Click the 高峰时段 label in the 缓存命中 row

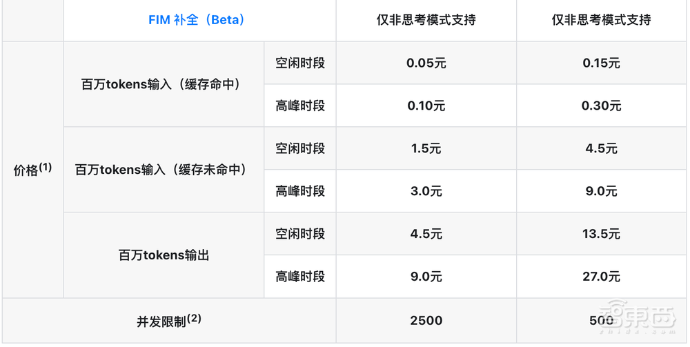tap(300, 106)
